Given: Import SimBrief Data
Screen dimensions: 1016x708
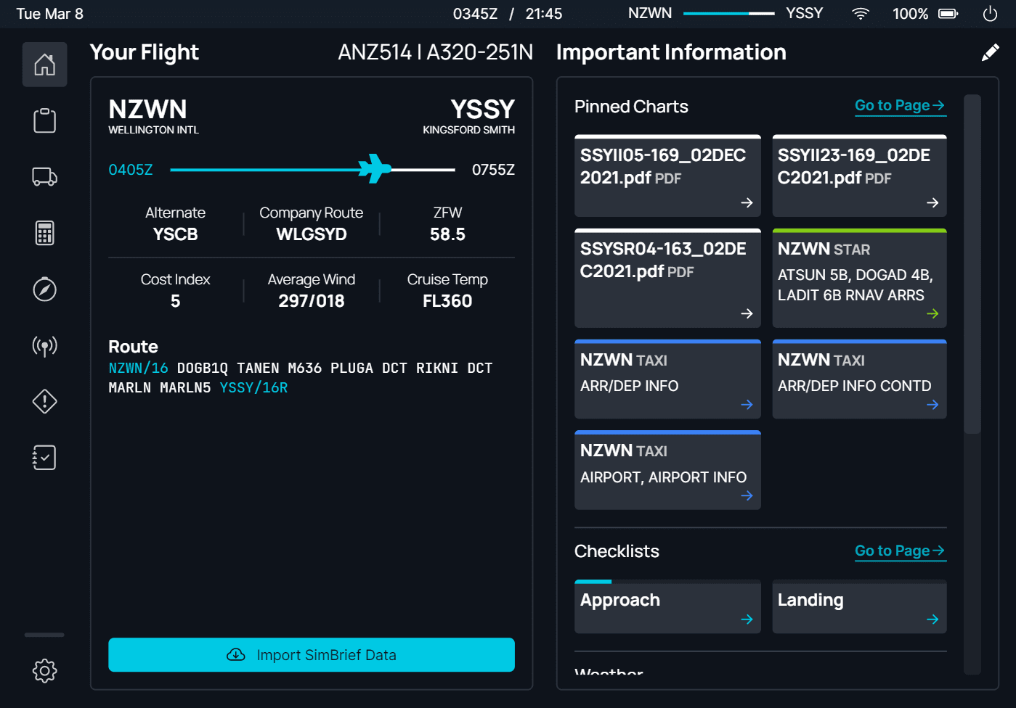Looking at the screenshot, I should click(x=312, y=655).
